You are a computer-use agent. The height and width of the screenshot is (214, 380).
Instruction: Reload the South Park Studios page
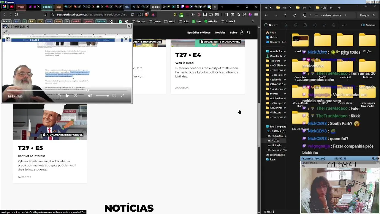click(x=16, y=15)
